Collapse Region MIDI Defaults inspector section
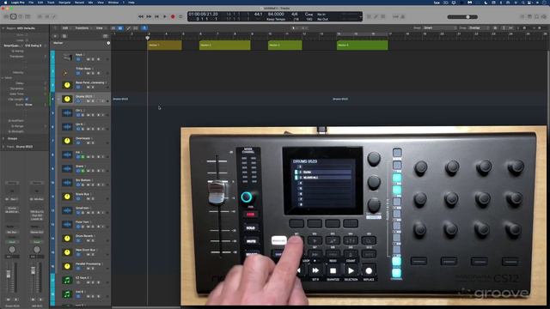The width and height of the screenshot is (550, 309). [x=3, y=28]
